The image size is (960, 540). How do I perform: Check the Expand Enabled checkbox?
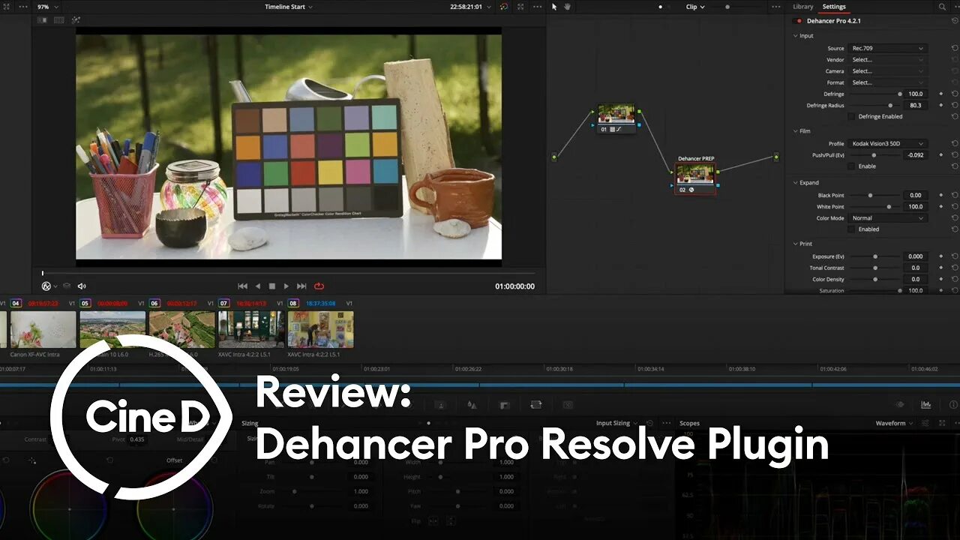click(851, 229)
